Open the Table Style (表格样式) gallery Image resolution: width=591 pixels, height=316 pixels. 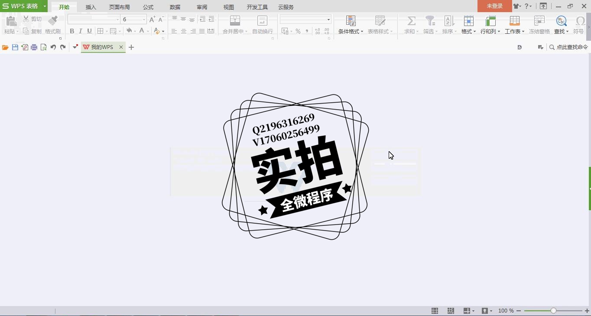(380, 25)
